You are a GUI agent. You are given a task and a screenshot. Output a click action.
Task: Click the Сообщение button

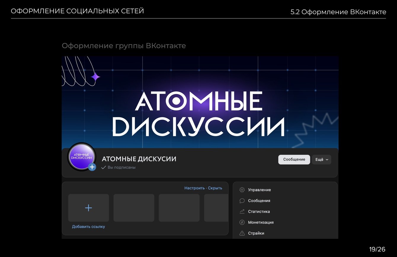(294, 160)
